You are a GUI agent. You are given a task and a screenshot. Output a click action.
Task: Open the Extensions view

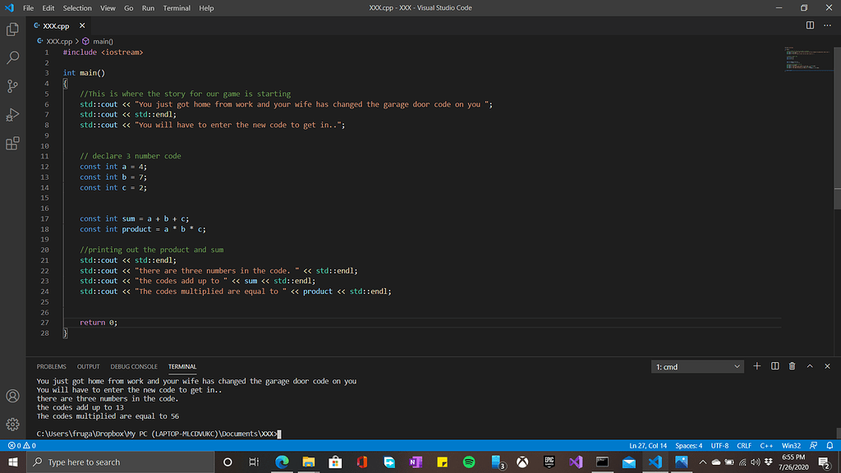coord(12,143)
